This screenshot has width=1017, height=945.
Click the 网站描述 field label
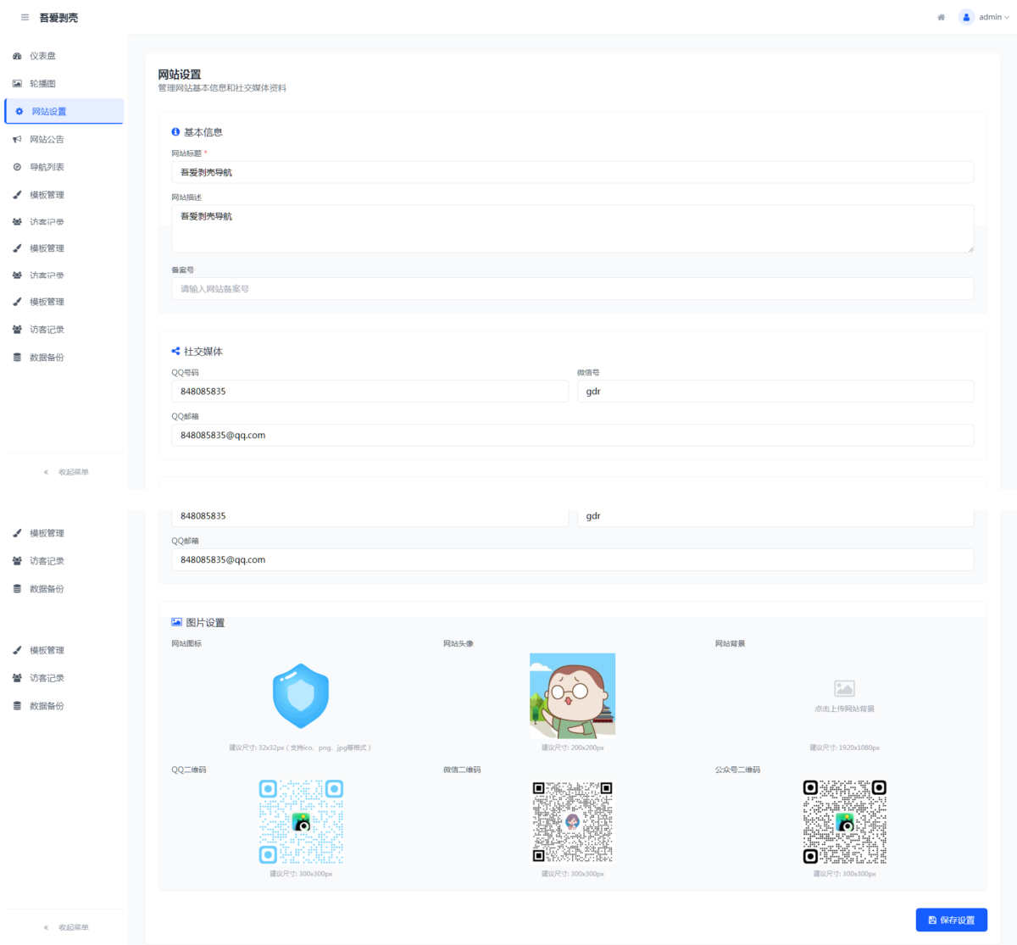[x=186, y=197]
